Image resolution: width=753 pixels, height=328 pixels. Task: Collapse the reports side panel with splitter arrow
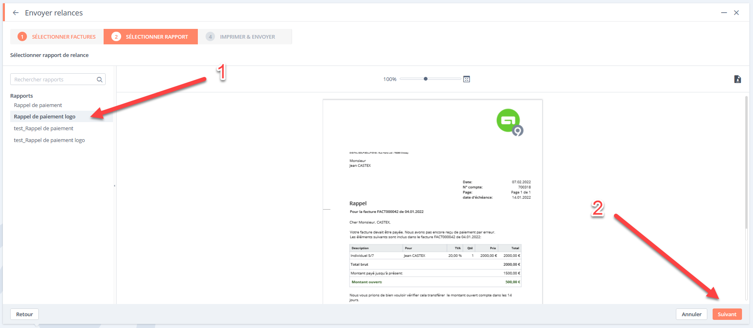click(115, 186)
